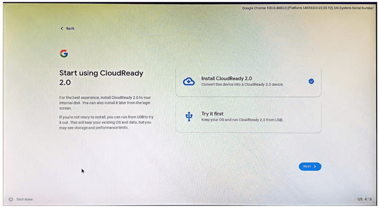This screenshot has height=209, width=379.
Task: Click the Back text label
Action: 70,28
